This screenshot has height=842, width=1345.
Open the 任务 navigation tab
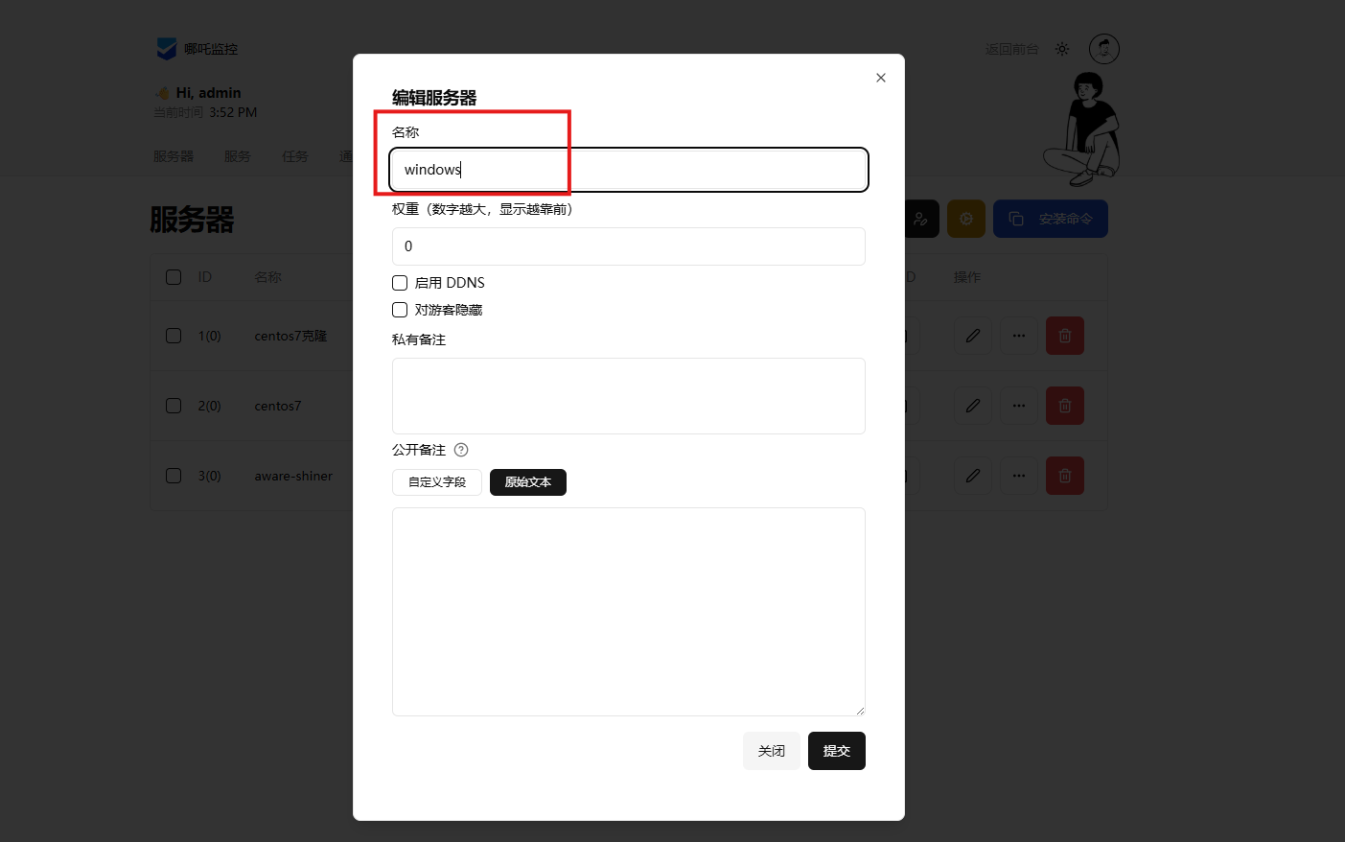click(x=295, y=156)
